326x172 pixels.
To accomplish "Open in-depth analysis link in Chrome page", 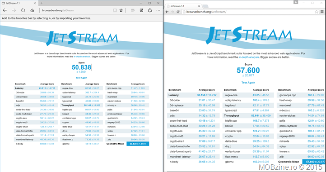I will [249, 57].
